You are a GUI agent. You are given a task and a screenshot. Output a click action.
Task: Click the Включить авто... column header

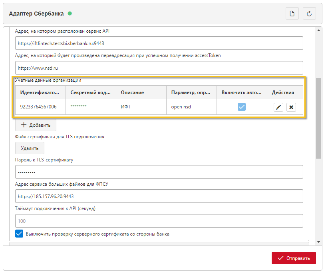tap(242, 92)
